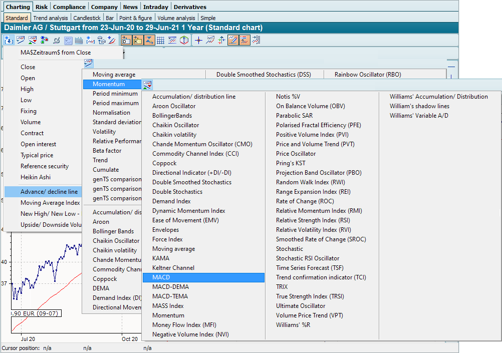Click the indicator icon beside highlighted Momentum

tap(147, 85)
